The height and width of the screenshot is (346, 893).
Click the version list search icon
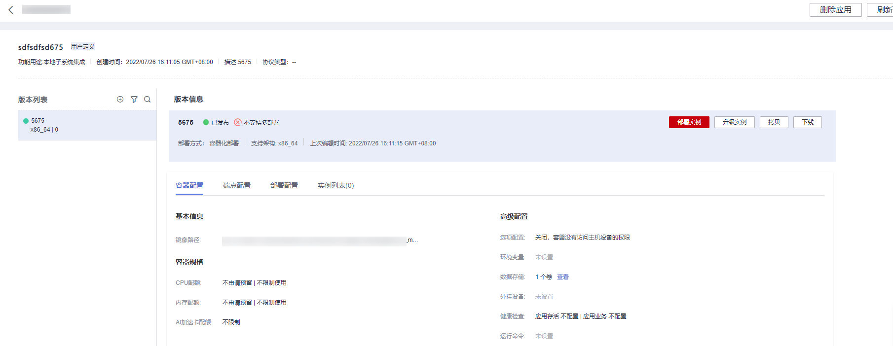[x=147, y=100]
